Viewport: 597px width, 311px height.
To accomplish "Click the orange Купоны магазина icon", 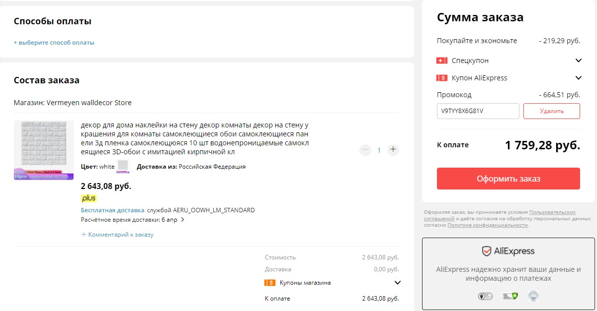I will pos(270,283).
